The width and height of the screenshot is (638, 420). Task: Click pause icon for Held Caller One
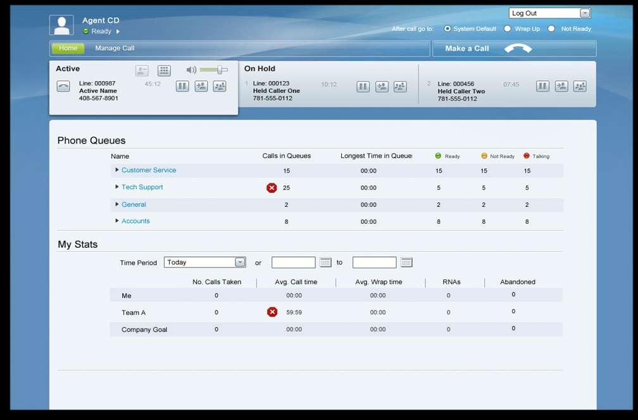[x=363, y=87]
